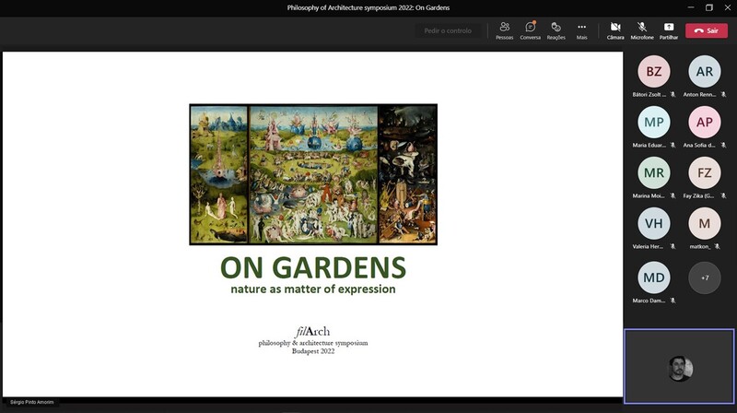This screenshot has height=413, width=737.
Task: Click the Pedir o controlo button
Action: click(448, 30)
